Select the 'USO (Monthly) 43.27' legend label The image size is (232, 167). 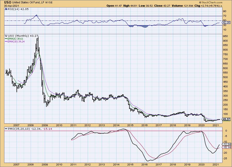pyautogui.click(x=23, y=36)
